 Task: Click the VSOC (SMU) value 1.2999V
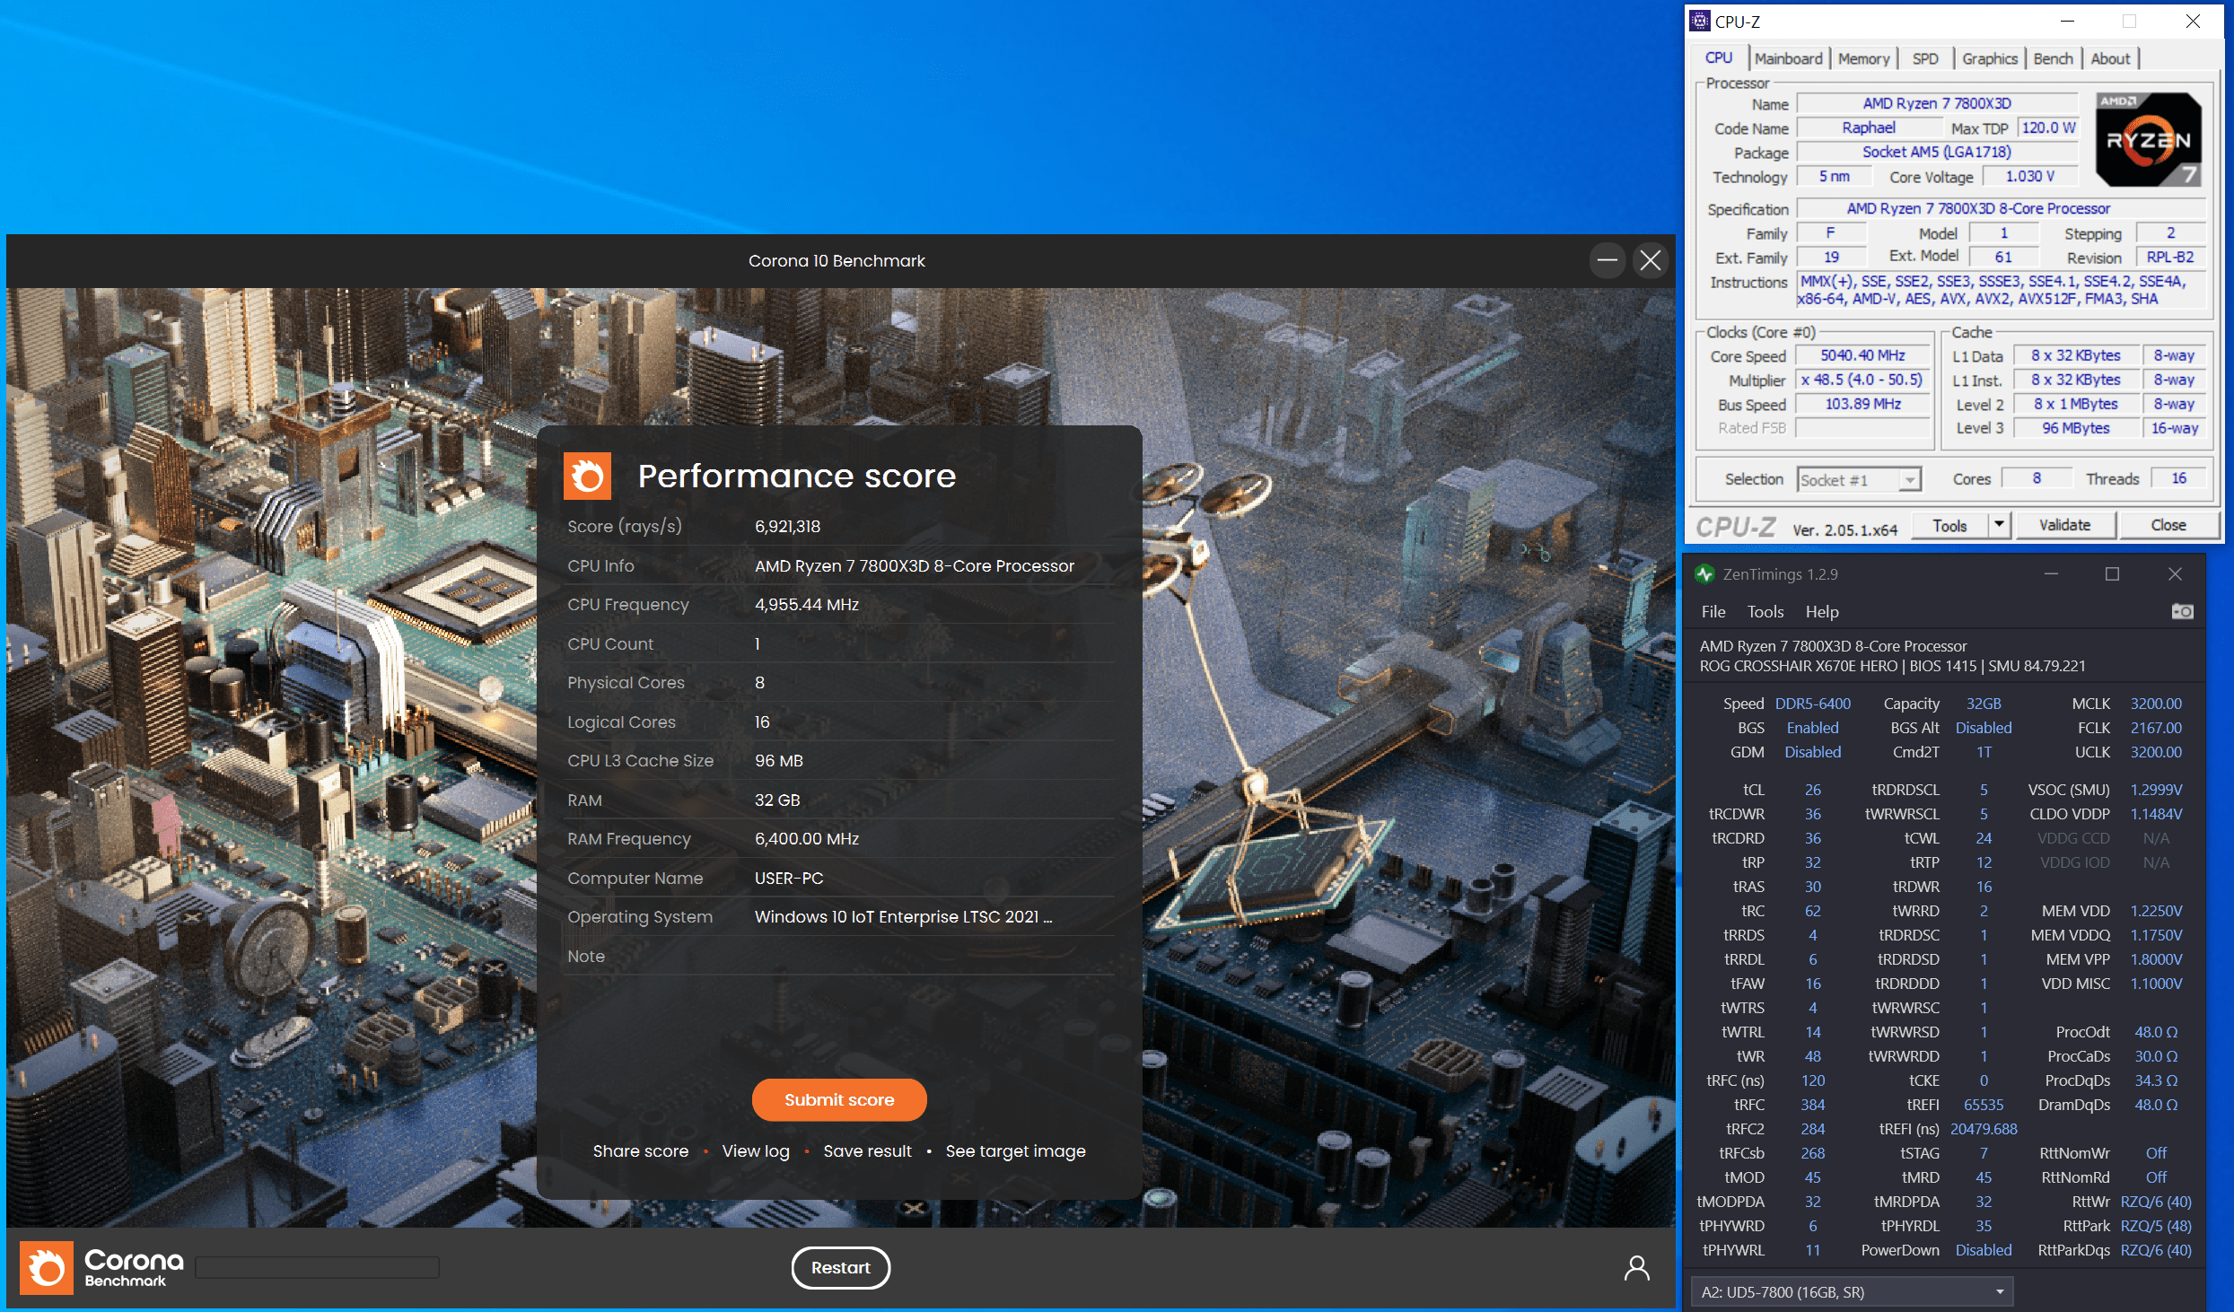[x=2156, y=791]
